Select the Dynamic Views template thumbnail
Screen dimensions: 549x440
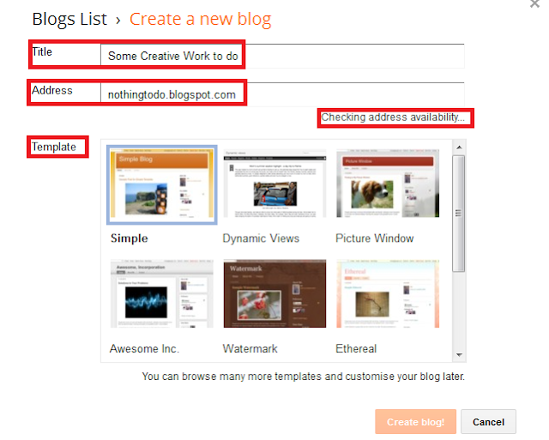[x=274, y=184]
